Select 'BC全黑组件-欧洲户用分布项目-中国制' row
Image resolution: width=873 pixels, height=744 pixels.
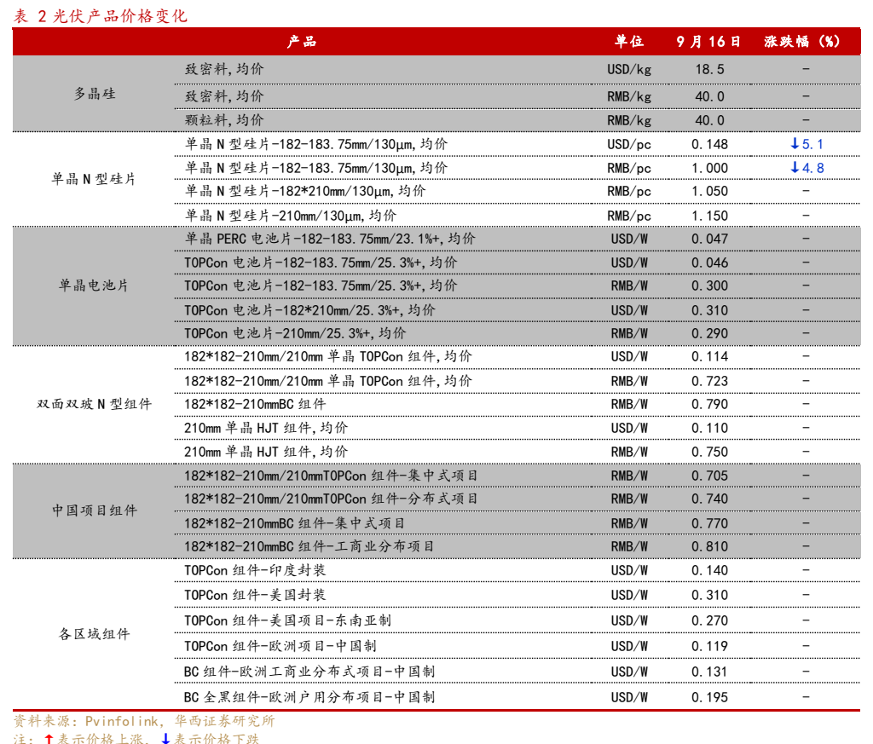(309, 697)
